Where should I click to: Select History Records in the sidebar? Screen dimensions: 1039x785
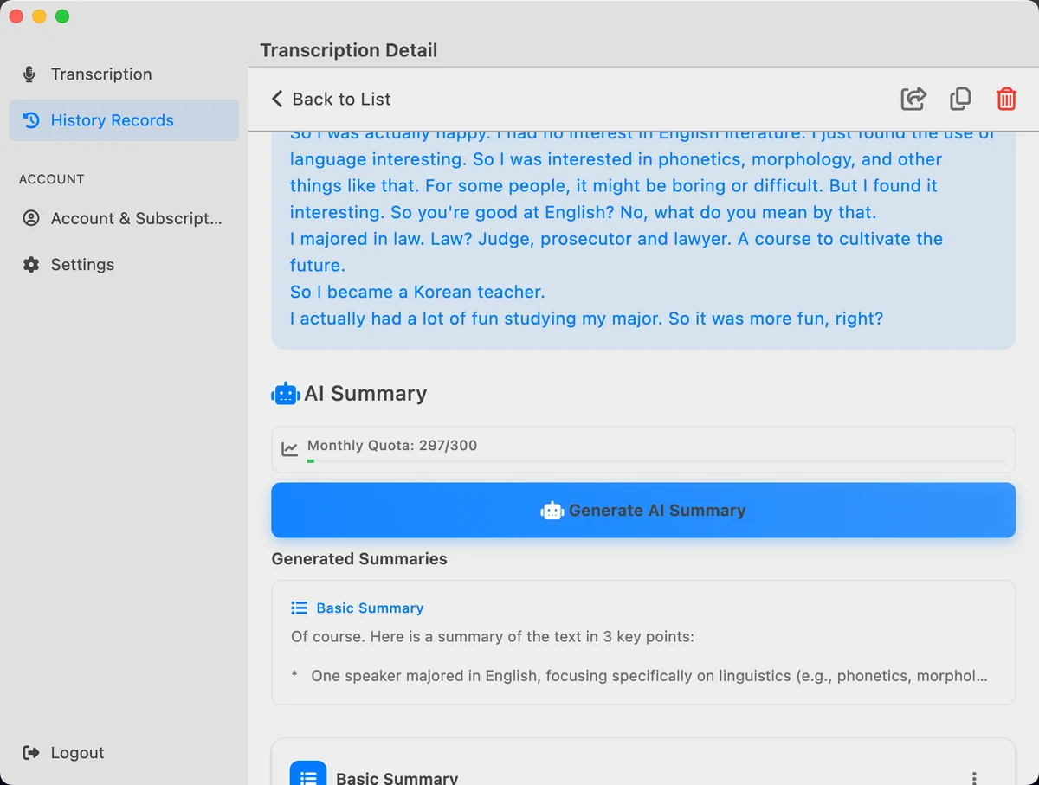coord(112,120)
